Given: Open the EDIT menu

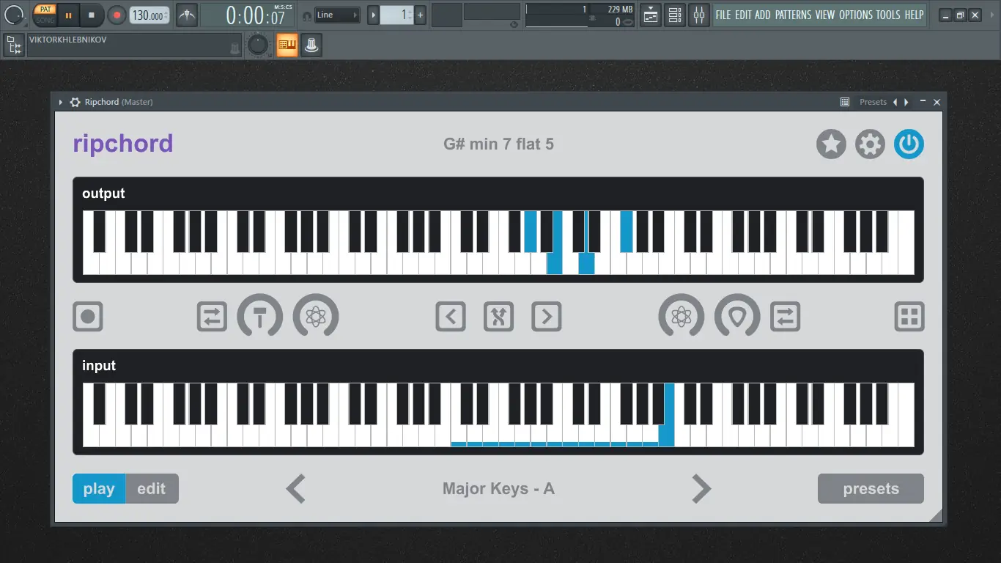Looking at the screenshot, I should (743, 15).
